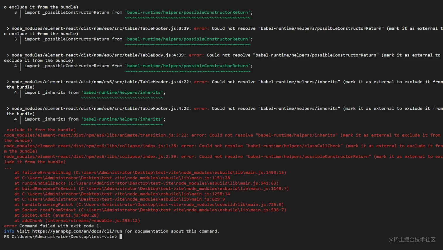Click the main.js:629:9 stack trace line
This screenshot has width=443, height=250.
point(120,199)
